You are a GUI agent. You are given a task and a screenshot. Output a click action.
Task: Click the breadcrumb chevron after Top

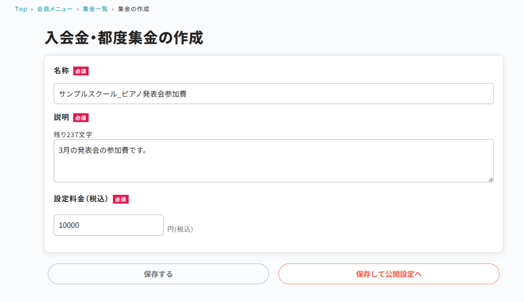click(32, 9)
